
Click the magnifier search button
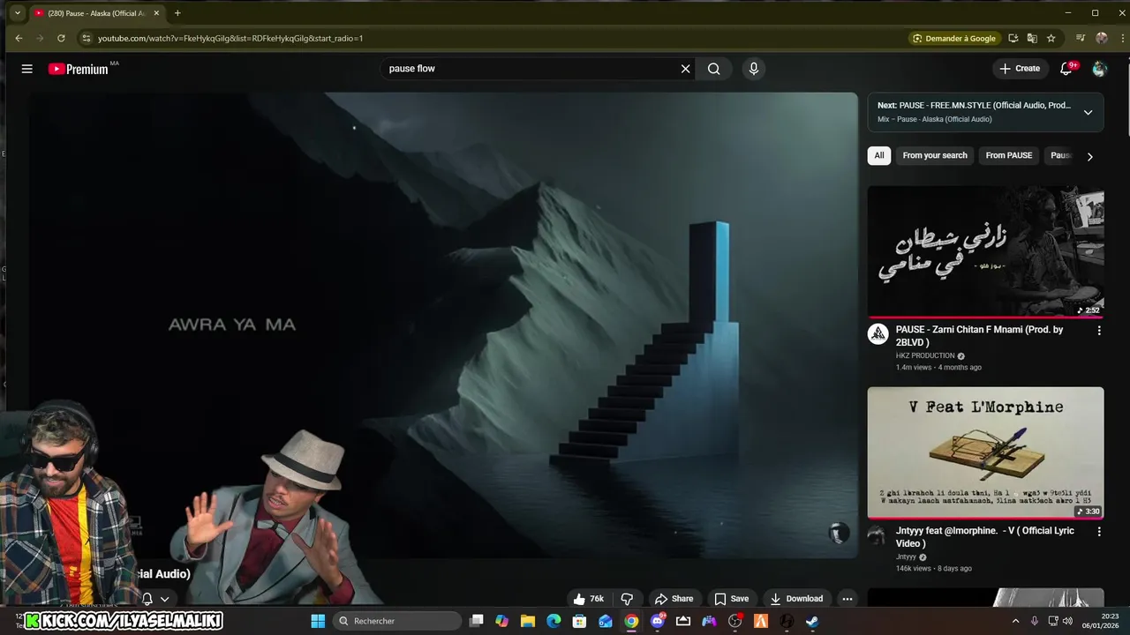(x=713, y=69)
